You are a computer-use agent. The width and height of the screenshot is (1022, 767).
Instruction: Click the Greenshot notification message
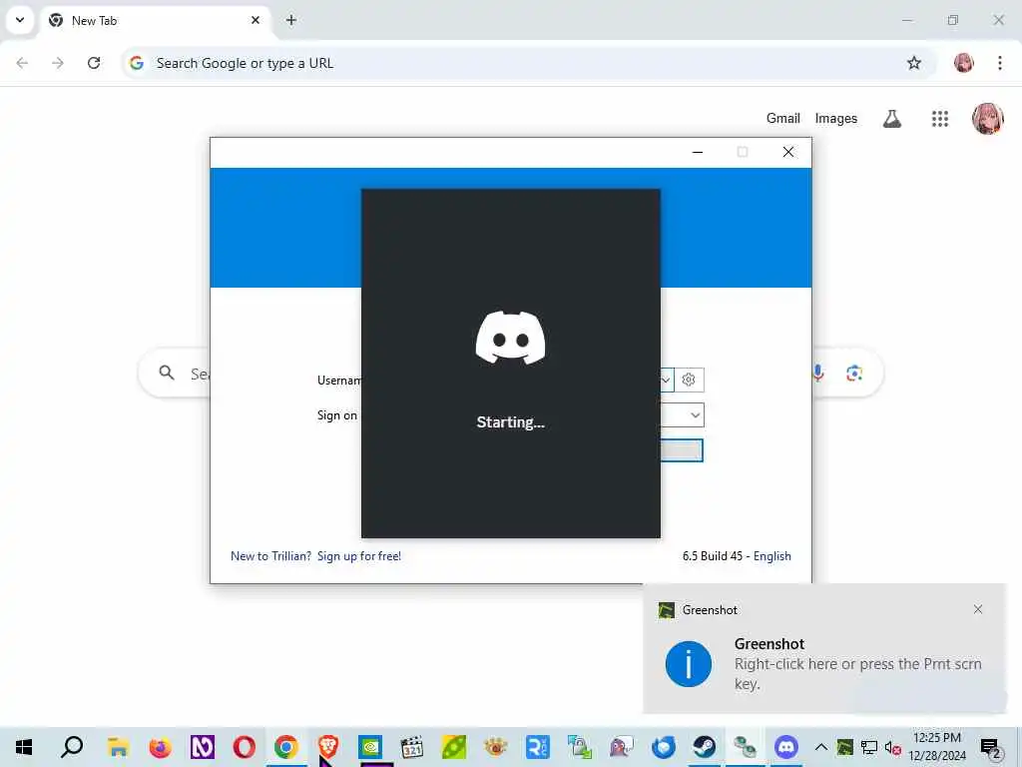coord(857,674)
